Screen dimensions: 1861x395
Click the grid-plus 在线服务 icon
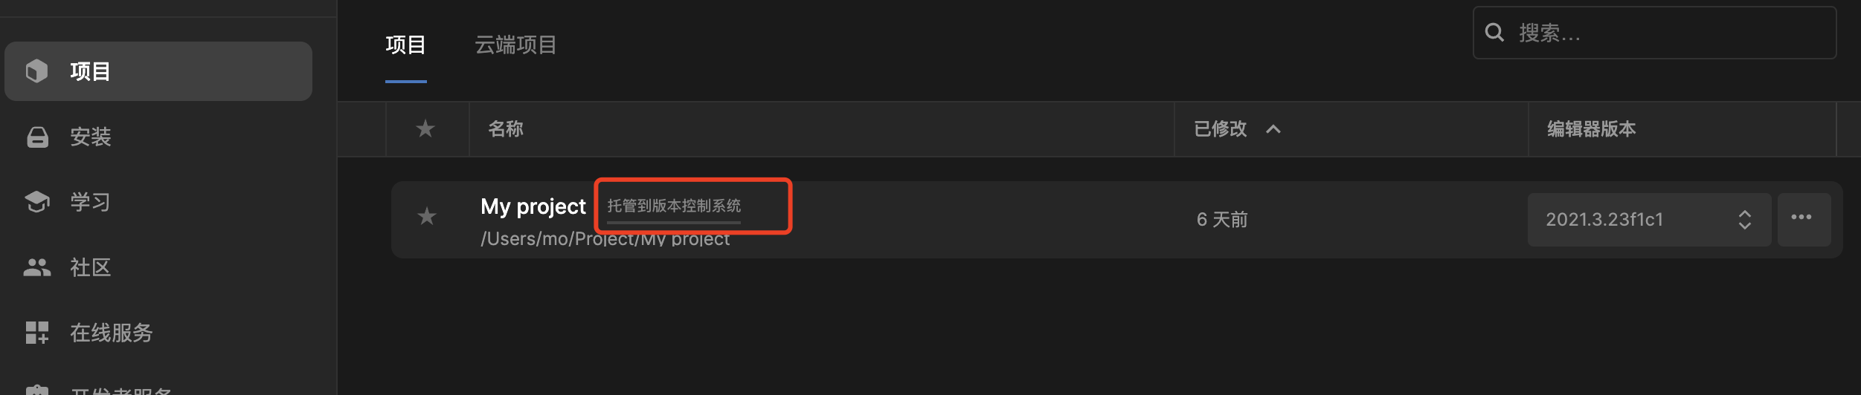pyautogui.click(x=37, y=333)
